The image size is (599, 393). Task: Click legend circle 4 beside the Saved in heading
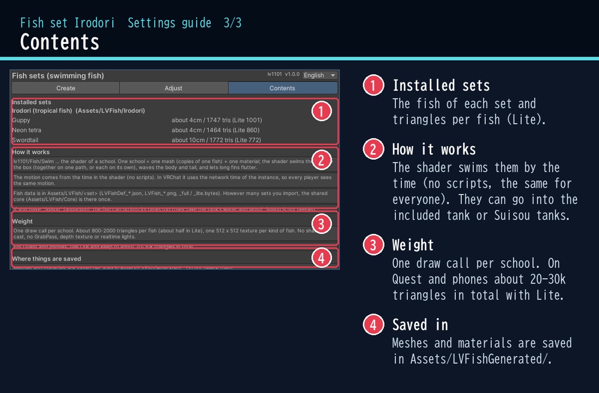click(x=373, y=325)
